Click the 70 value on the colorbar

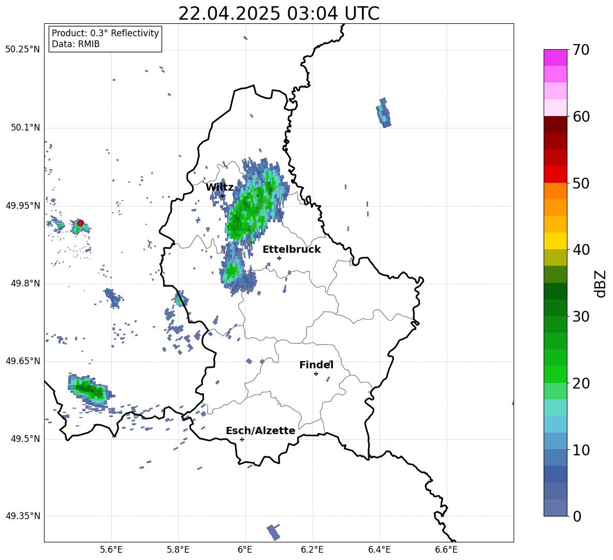point(581,50)
